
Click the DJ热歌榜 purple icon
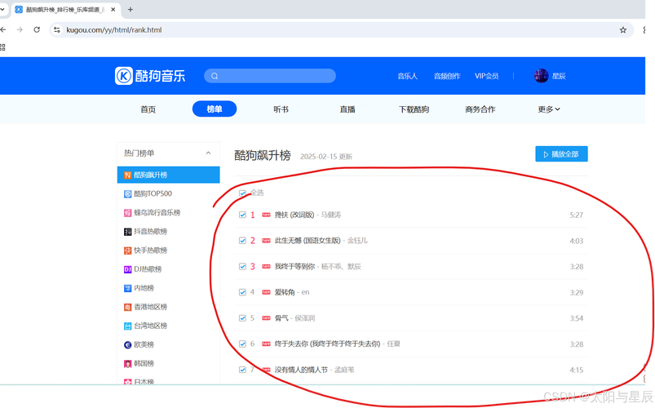coord(128,269)
